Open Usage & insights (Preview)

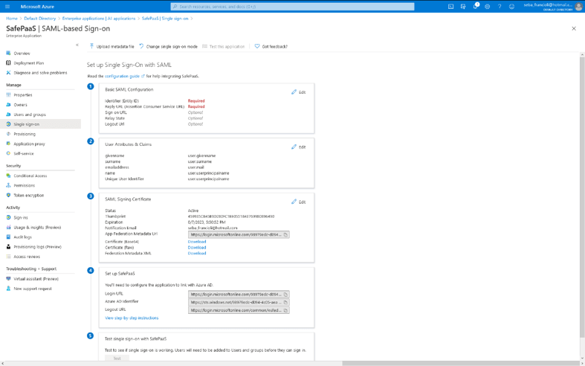[x=37, y=227]
